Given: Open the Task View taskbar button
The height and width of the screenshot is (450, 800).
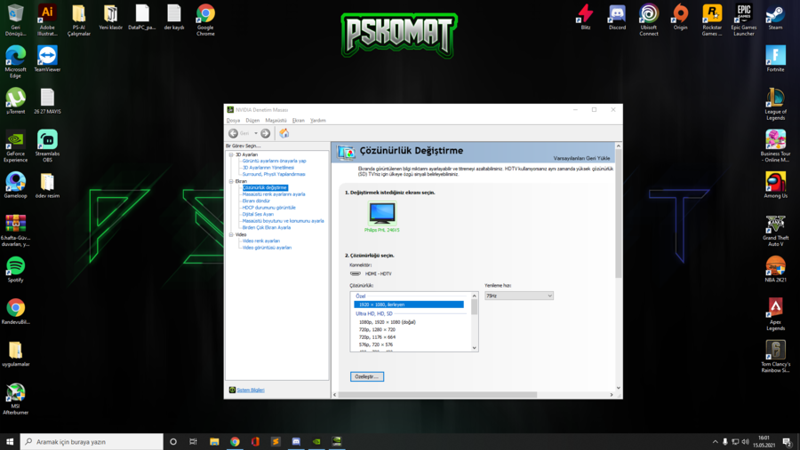Looking at the screenshot, I should (x=193, y=442).
